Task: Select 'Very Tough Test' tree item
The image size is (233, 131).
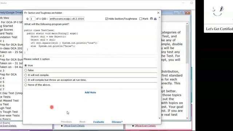Action: pos(9,112)
